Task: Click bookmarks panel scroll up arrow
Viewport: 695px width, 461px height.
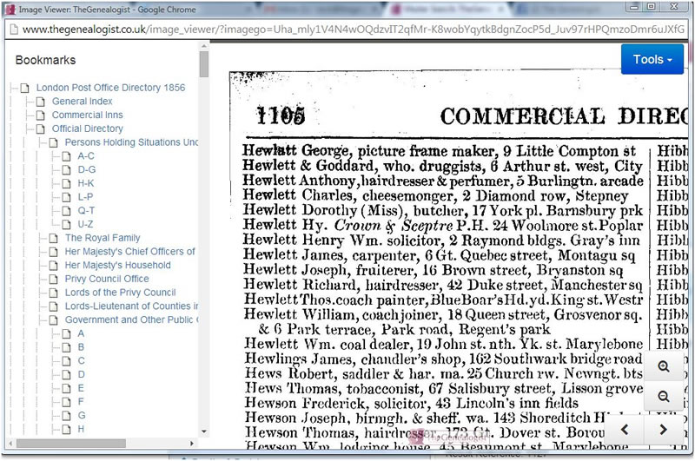Action: click(203, 46)
